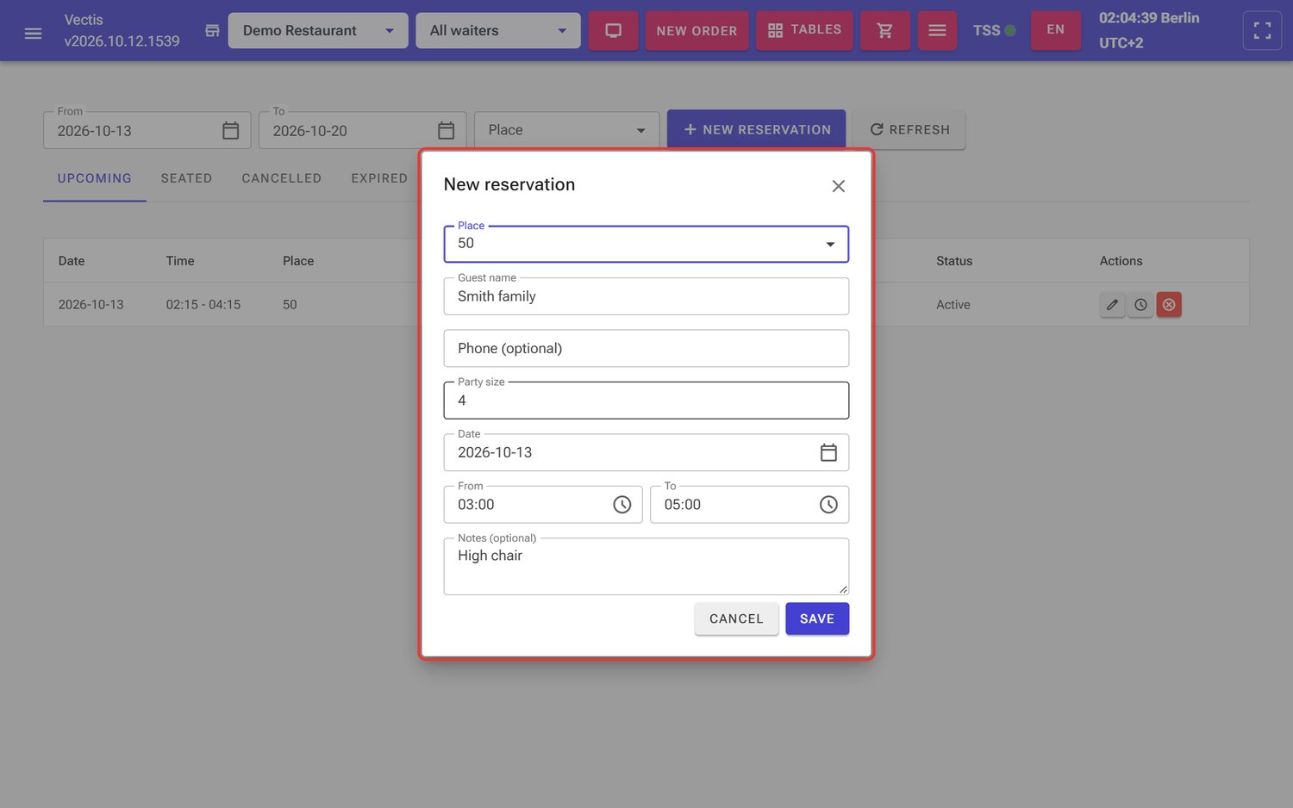Open the From time clock picker
The image size is (1293, 808).
click(622, 505)
